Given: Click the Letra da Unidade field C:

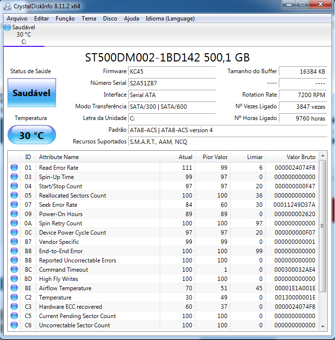Looking at the screenshot, I should [172, 118].
